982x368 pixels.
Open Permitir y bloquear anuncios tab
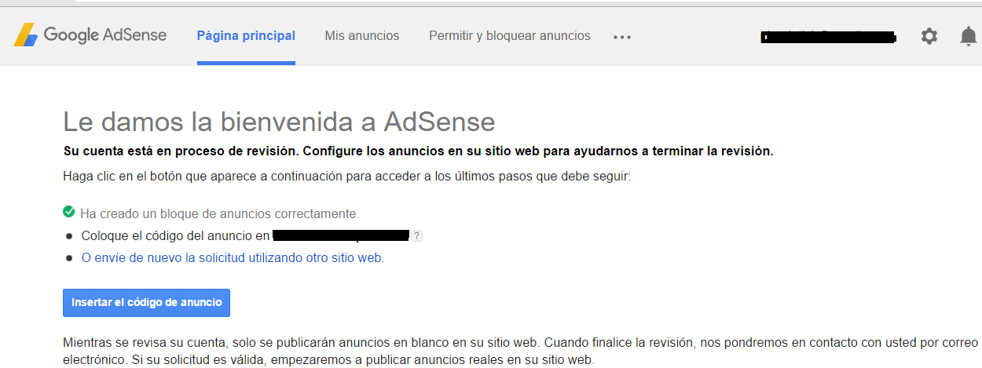point(510,36)
